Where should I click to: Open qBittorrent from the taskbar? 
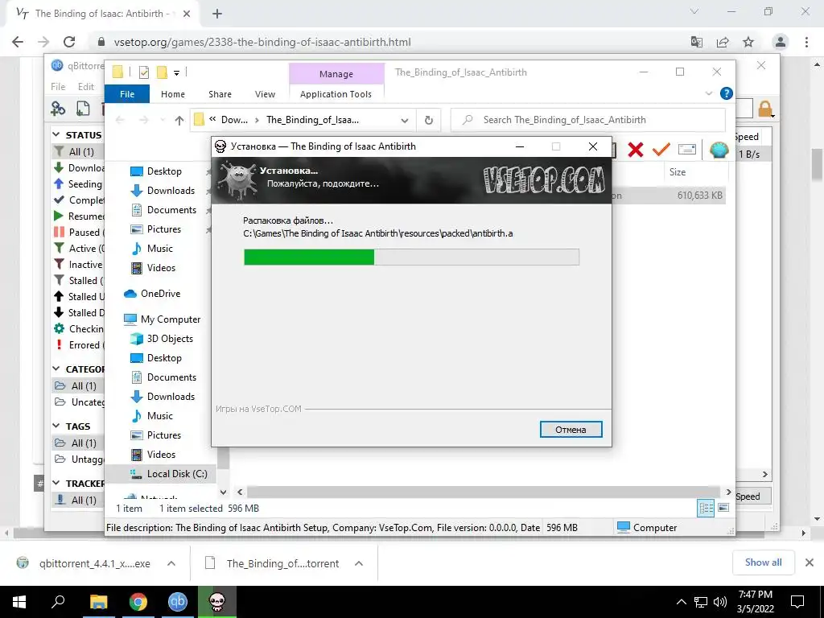coord(178,602)
